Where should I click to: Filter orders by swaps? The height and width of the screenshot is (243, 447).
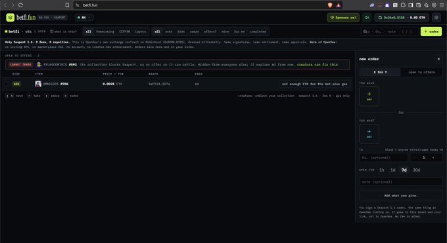[194, 31]
